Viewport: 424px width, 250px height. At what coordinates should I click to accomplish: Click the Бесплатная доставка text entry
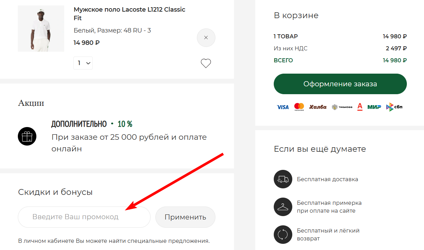[327, 179]
